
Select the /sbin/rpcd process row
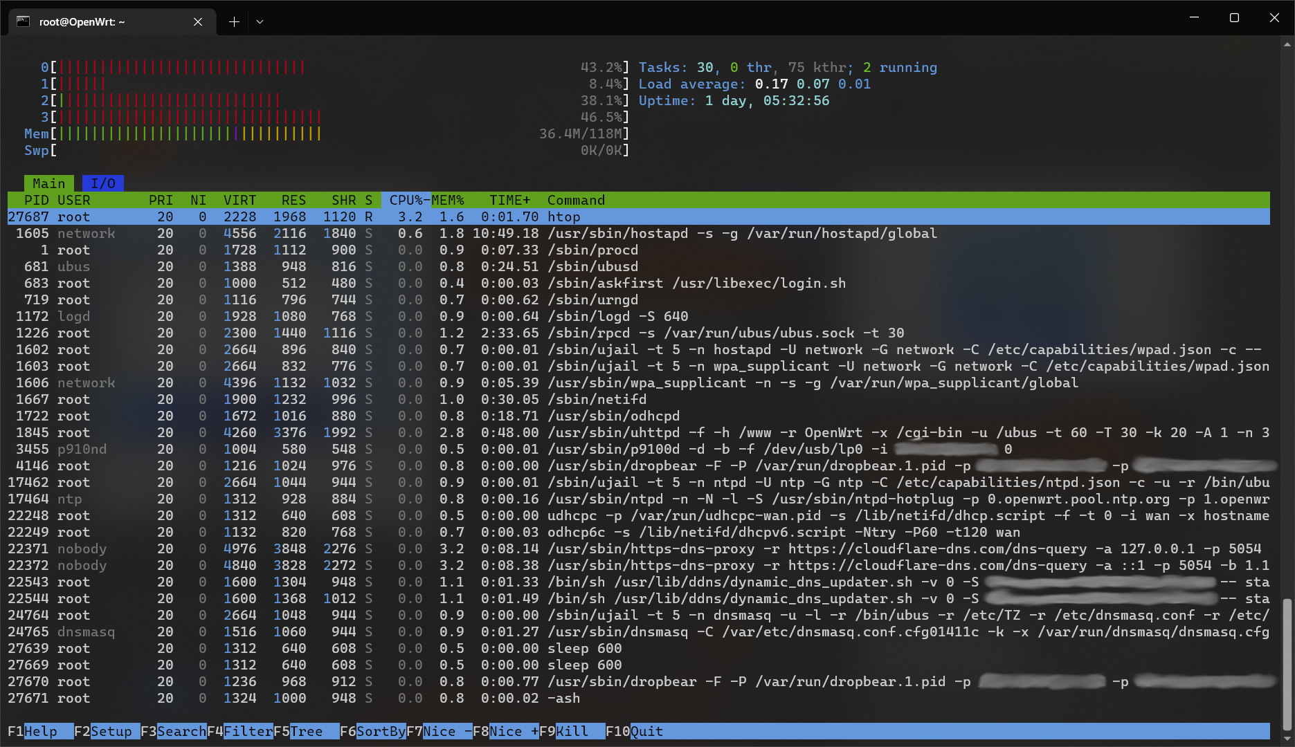click(638, 333)
